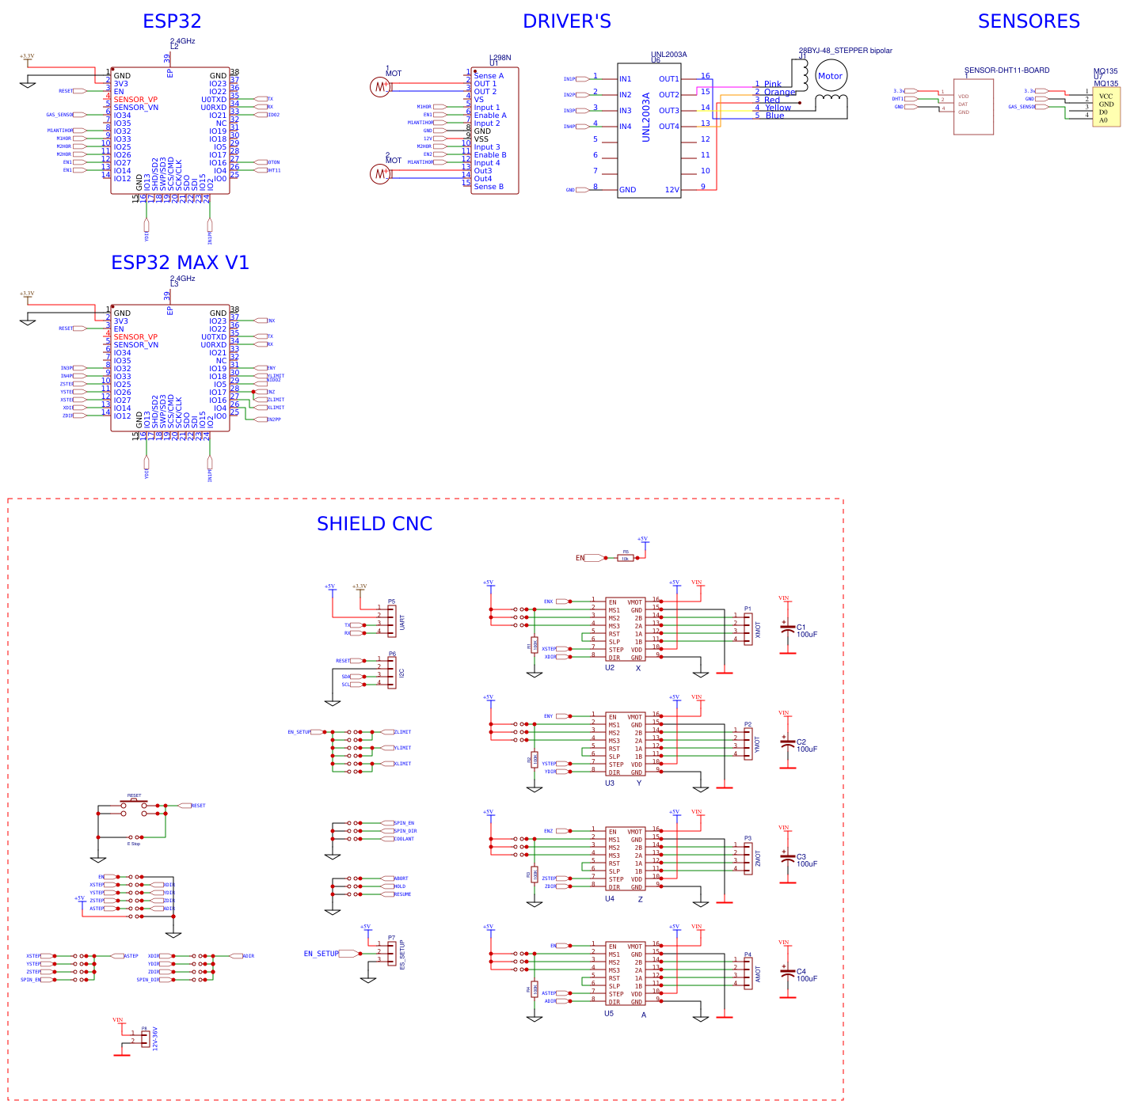
Task: Select the P8 12V-36V power connector
Action: coord(144,1038)
